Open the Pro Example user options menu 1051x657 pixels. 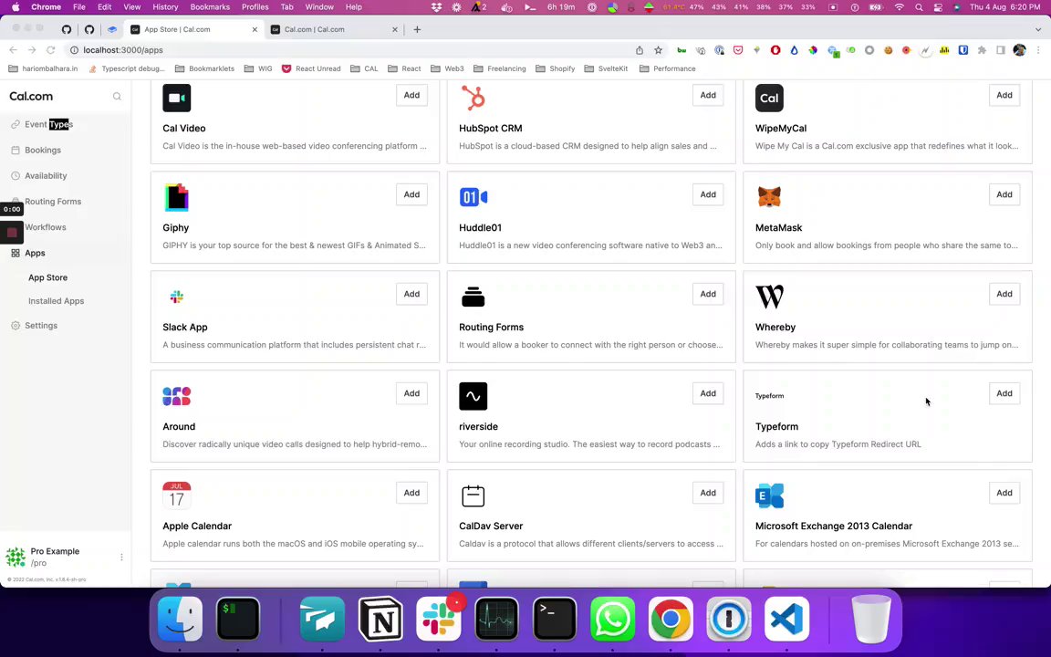[121, 558]
